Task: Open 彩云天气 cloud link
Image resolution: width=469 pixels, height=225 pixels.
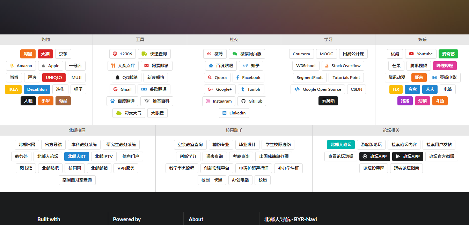Action: click(x=129, y=113)
